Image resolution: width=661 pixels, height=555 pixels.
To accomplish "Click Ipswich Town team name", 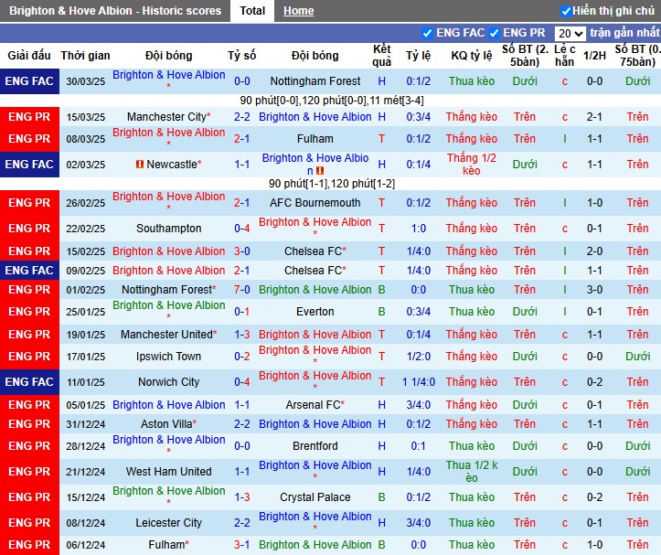I will 168,357.
